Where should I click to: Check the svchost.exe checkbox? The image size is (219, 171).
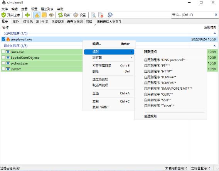3,63
